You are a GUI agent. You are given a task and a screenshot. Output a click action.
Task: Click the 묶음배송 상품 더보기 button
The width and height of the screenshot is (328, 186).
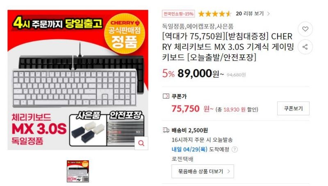(x=203, y=171)
